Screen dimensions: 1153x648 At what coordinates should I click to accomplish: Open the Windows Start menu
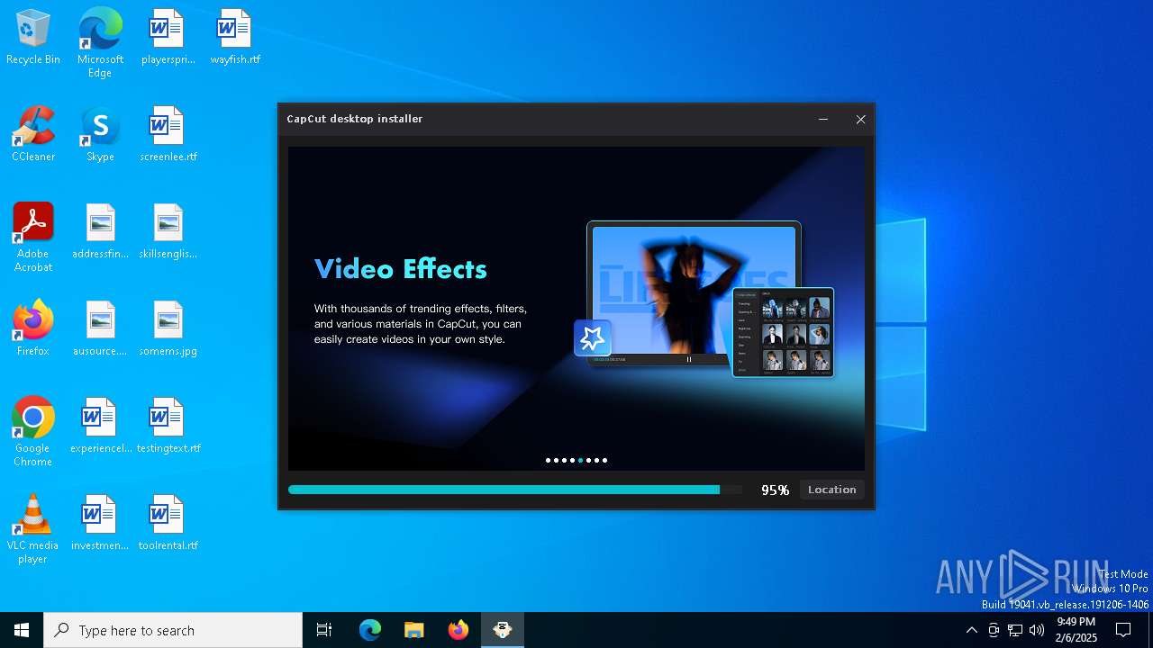tap(22, 630)
